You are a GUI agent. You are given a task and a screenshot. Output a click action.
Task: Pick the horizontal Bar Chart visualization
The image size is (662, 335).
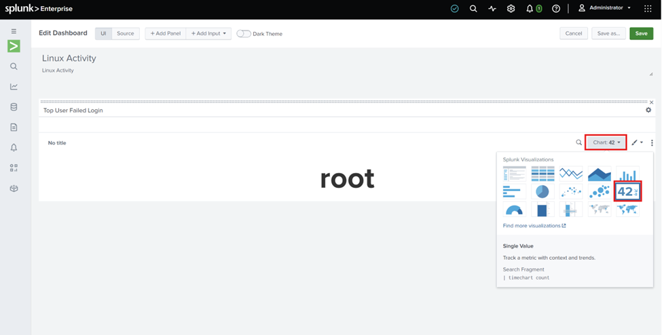[x=514, y=191]
